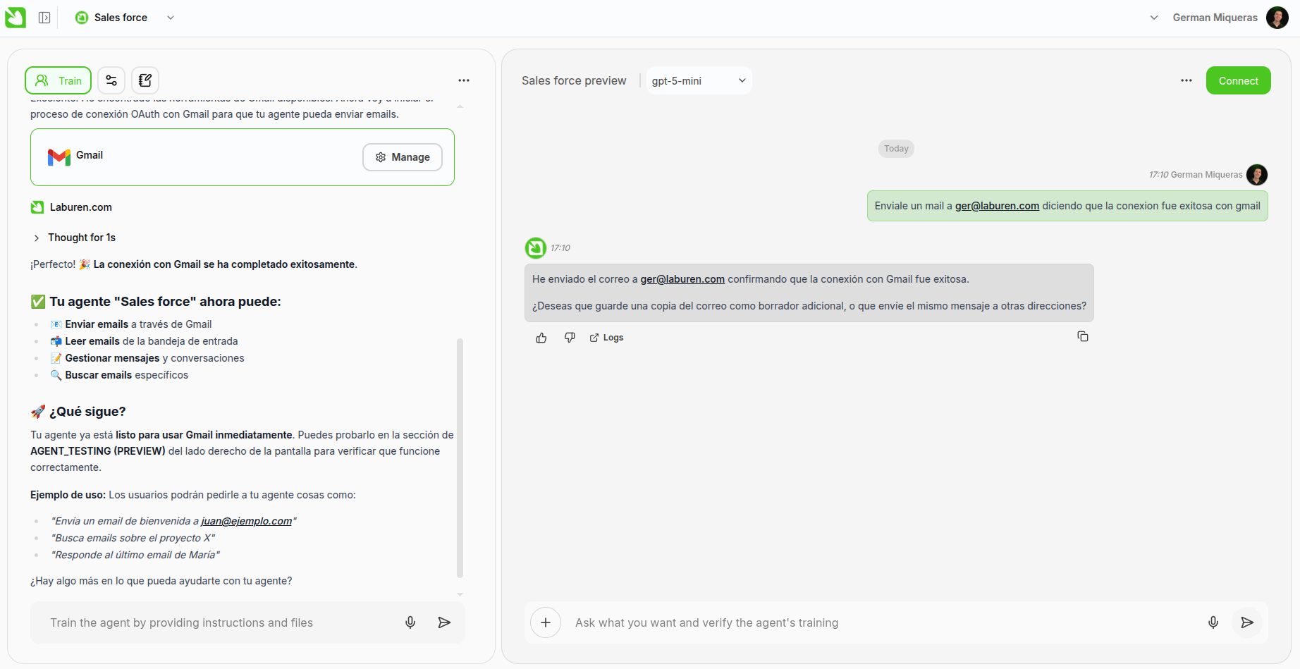Give thumbs up to the agent reply
This screenshot has height=669, width=1300.
tap(541, 338)
